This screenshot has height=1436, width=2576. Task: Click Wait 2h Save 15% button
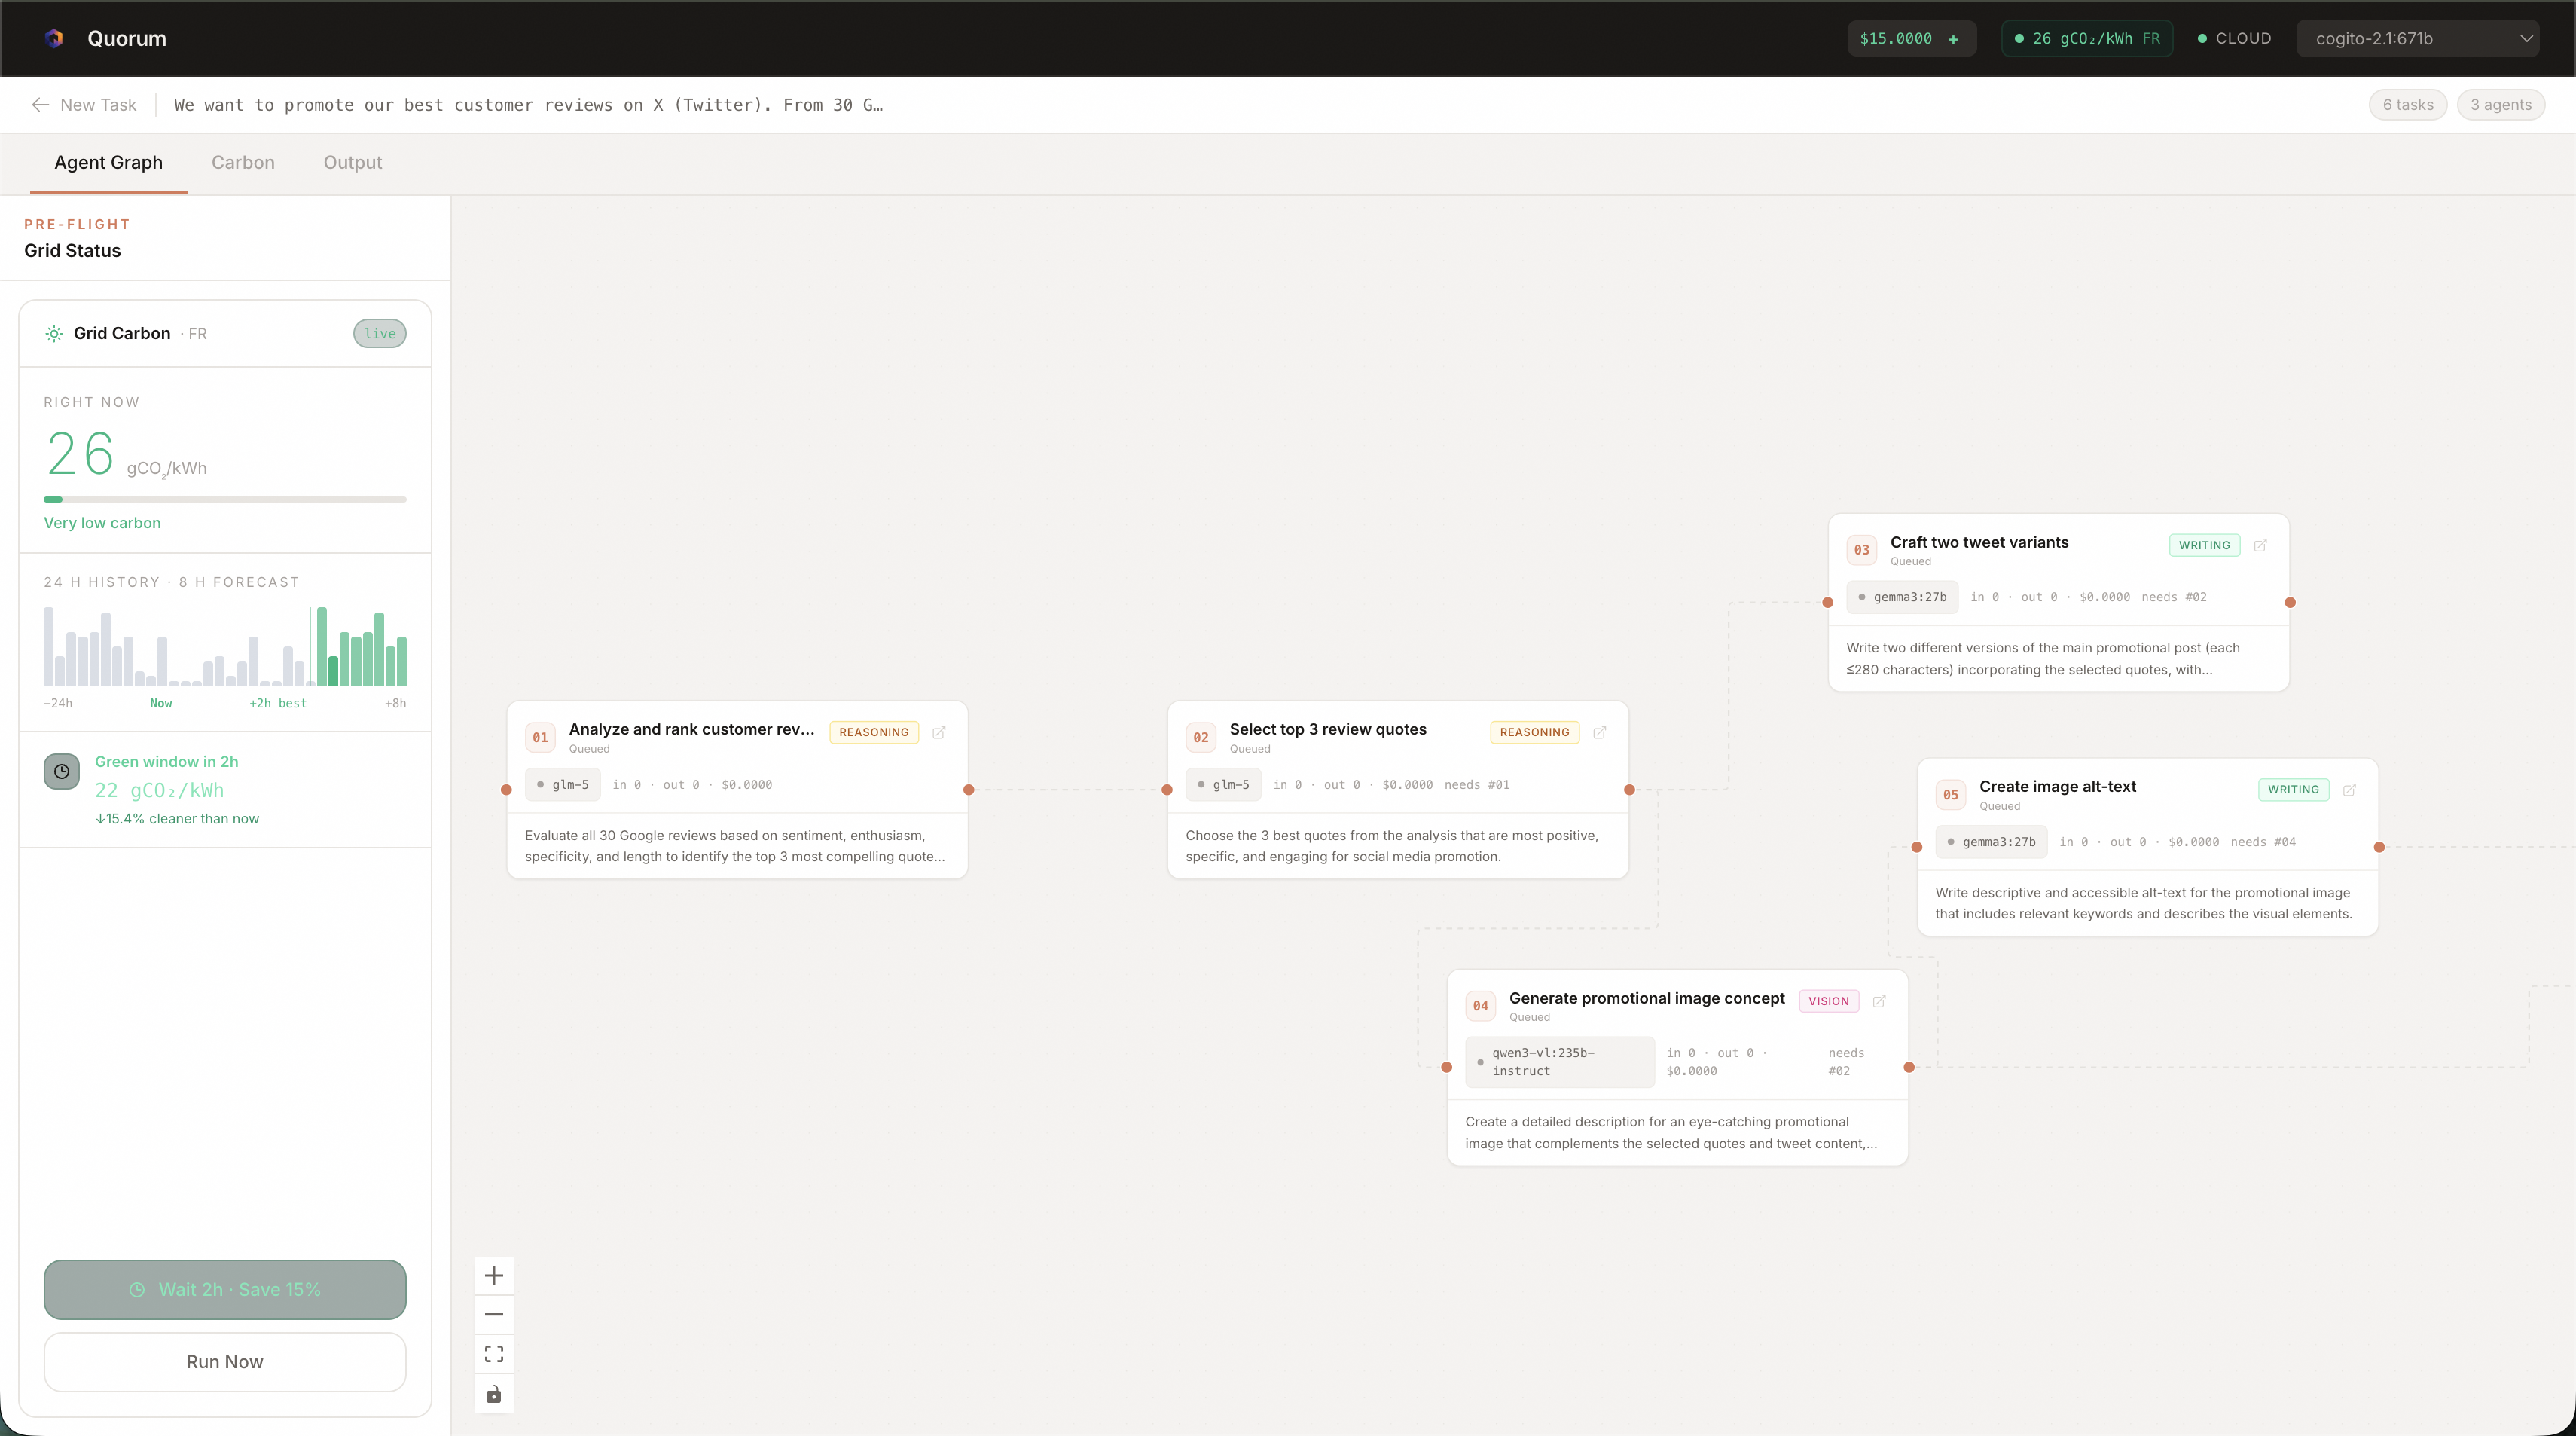point(224,1289)
